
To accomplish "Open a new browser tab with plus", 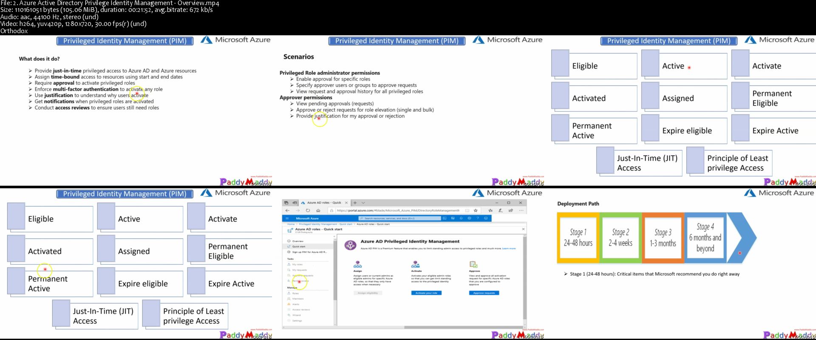I will click(x=355, y=203).
